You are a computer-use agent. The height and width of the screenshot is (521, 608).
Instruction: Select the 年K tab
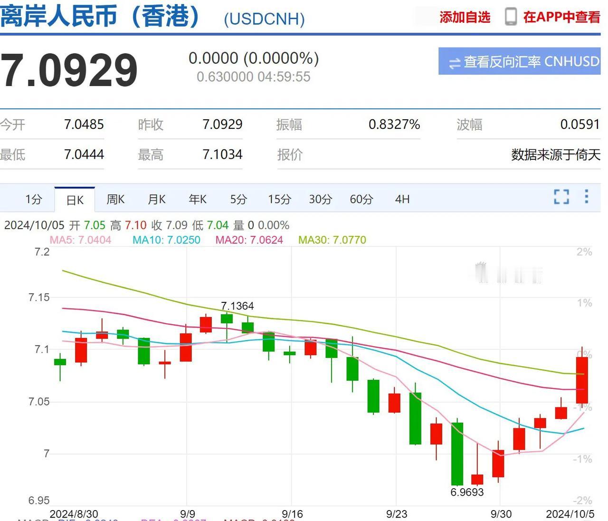point(198,199)
